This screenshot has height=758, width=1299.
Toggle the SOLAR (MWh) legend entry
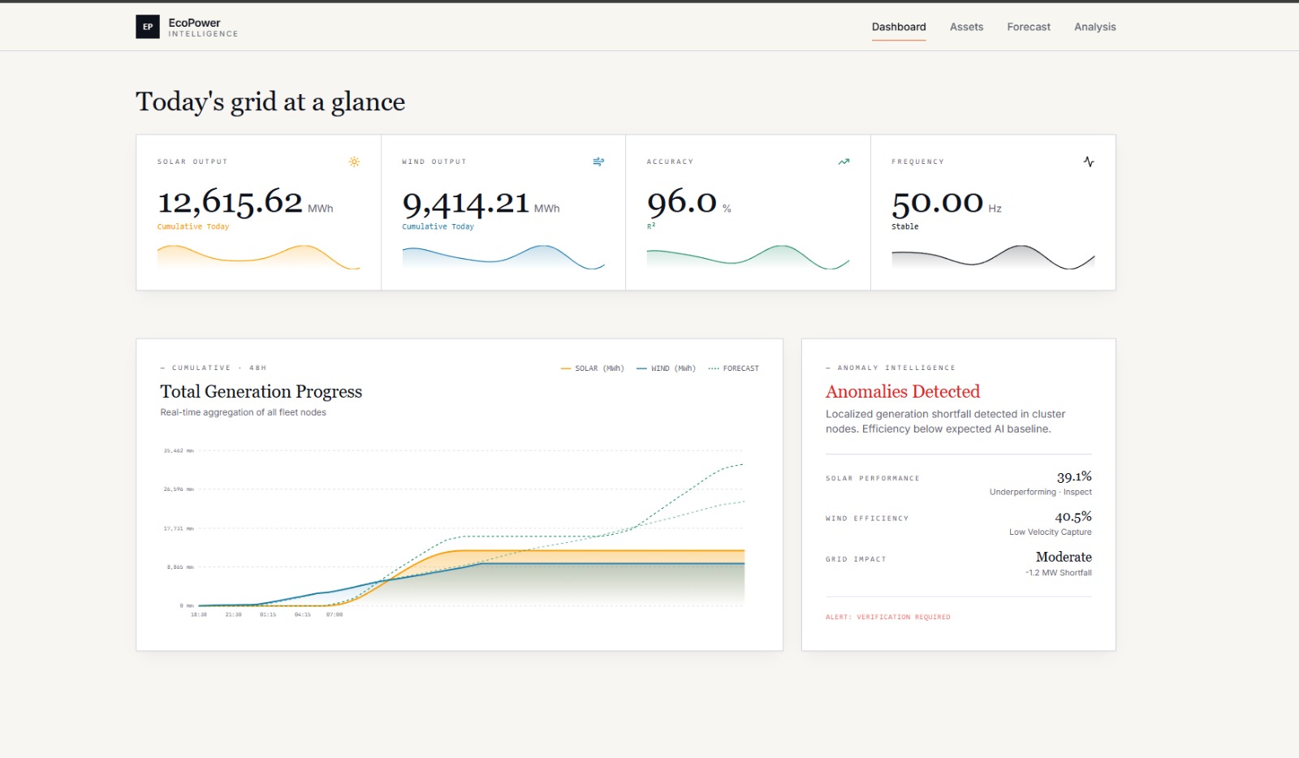tap(592, 368)
